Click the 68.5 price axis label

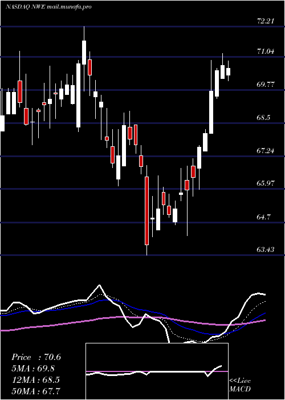(x=264, y=118)
